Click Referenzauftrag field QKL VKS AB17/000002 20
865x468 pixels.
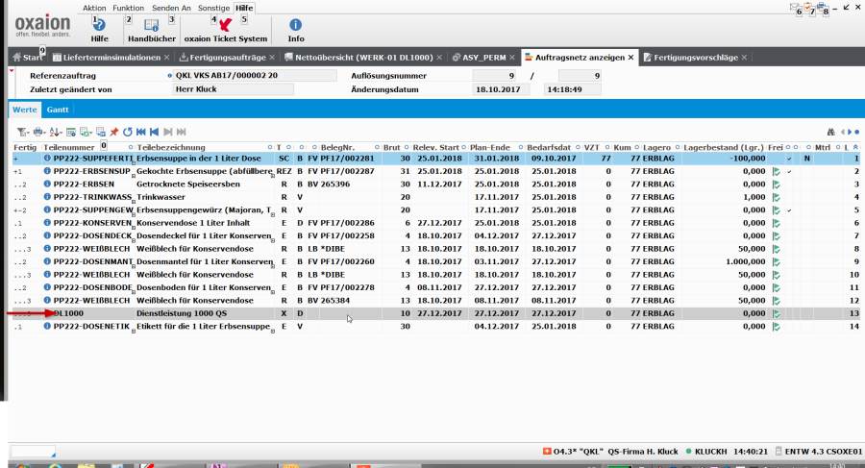pos(255,76)
